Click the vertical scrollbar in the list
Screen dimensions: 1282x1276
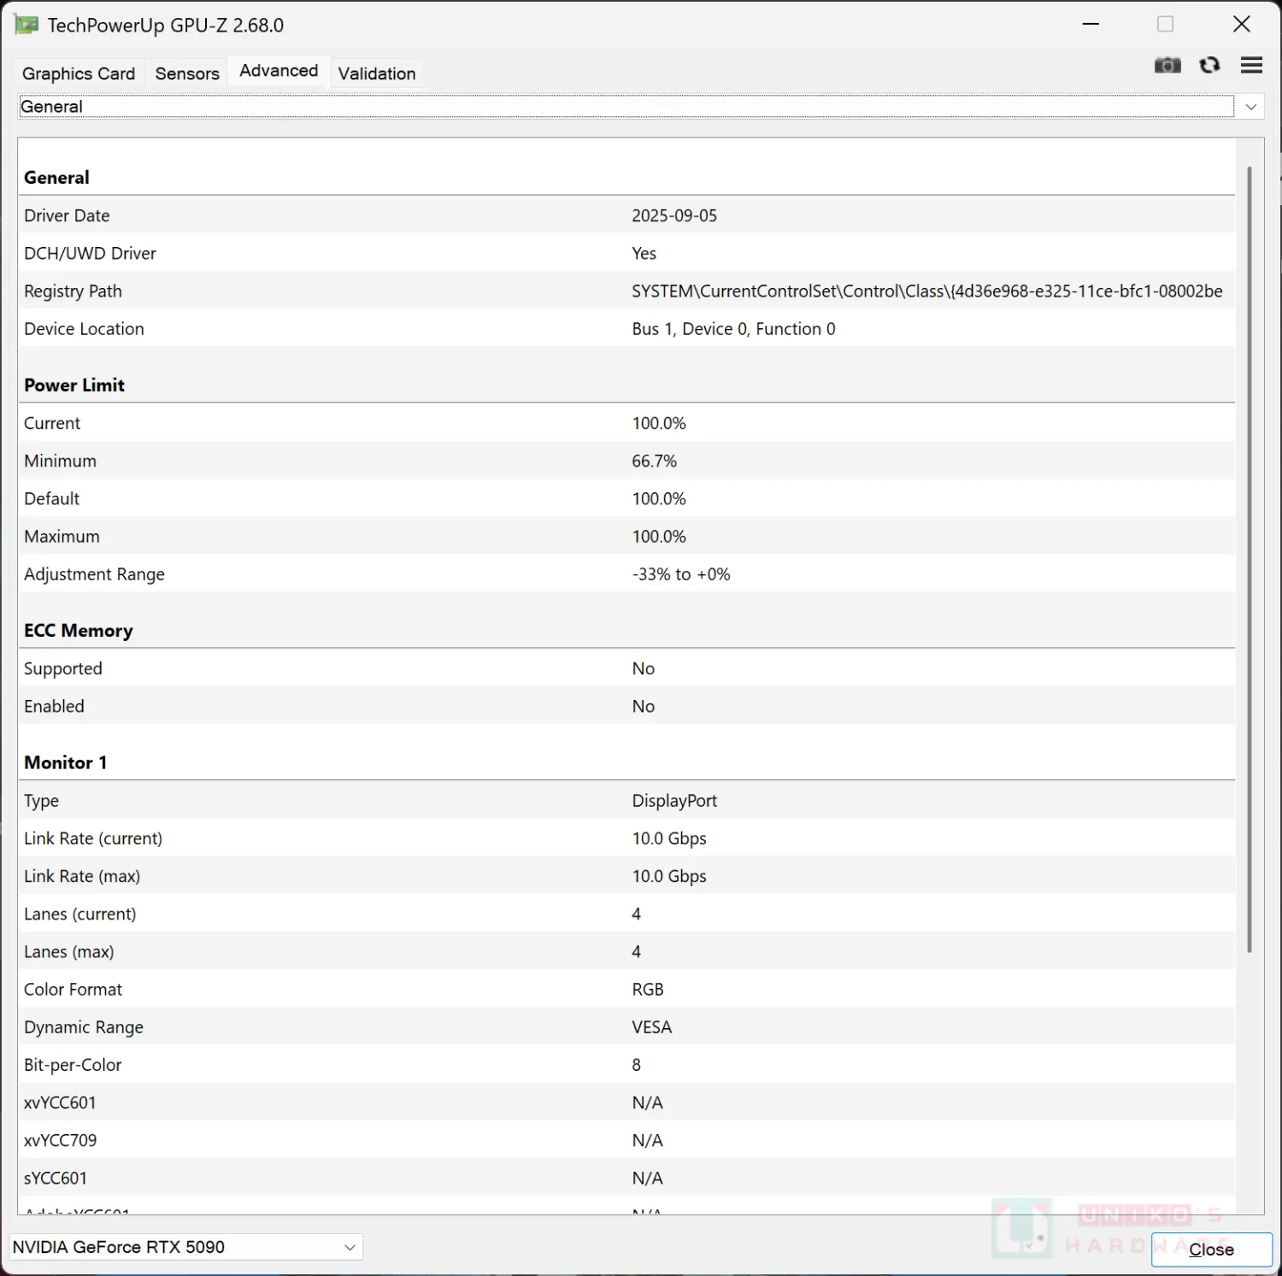[x=1249, y=556]
